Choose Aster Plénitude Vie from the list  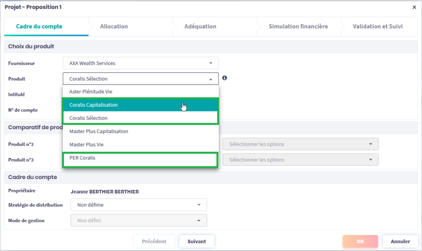140,92
